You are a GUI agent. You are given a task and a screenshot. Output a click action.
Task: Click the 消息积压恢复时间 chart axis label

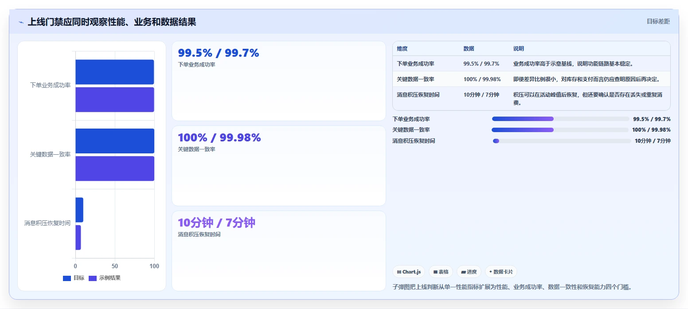[47, 223]
